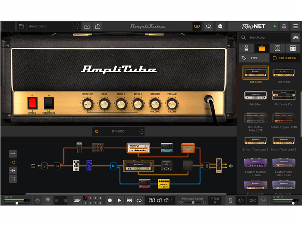302x226 pixels.
Task: Toggle the Brit 8000 bypass power button
Action: point(97,131)
